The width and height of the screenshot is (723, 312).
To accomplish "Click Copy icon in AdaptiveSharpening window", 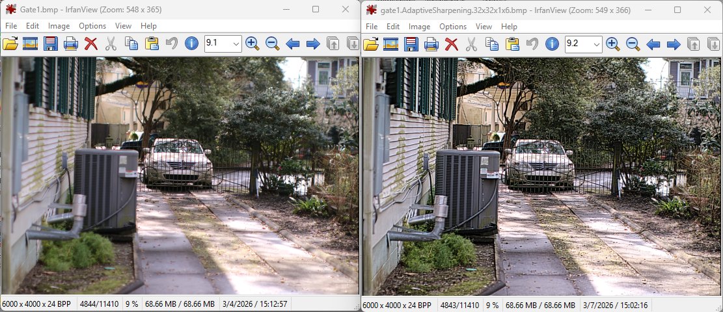I will point(492,44).
